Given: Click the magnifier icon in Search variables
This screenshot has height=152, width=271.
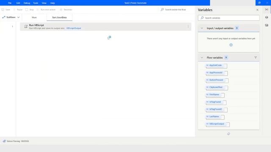Looking at the screenshot, I should [x=202, y=18].
